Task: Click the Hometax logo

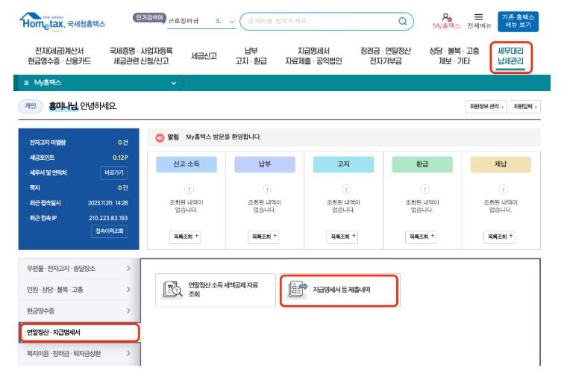Action: click(62, 22)
